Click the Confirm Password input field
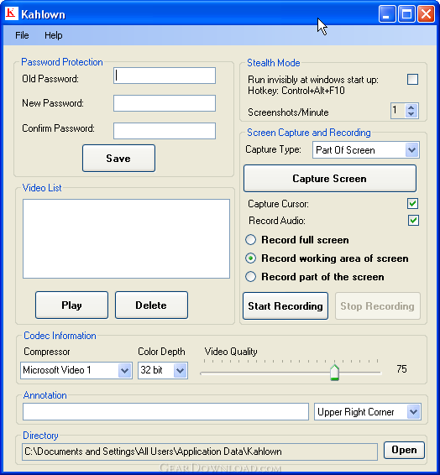Viewport: 440px width, 475px height. tap(165, 131)
